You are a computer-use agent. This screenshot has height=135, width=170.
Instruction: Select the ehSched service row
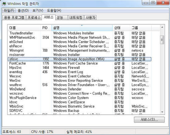coord(79,42)
